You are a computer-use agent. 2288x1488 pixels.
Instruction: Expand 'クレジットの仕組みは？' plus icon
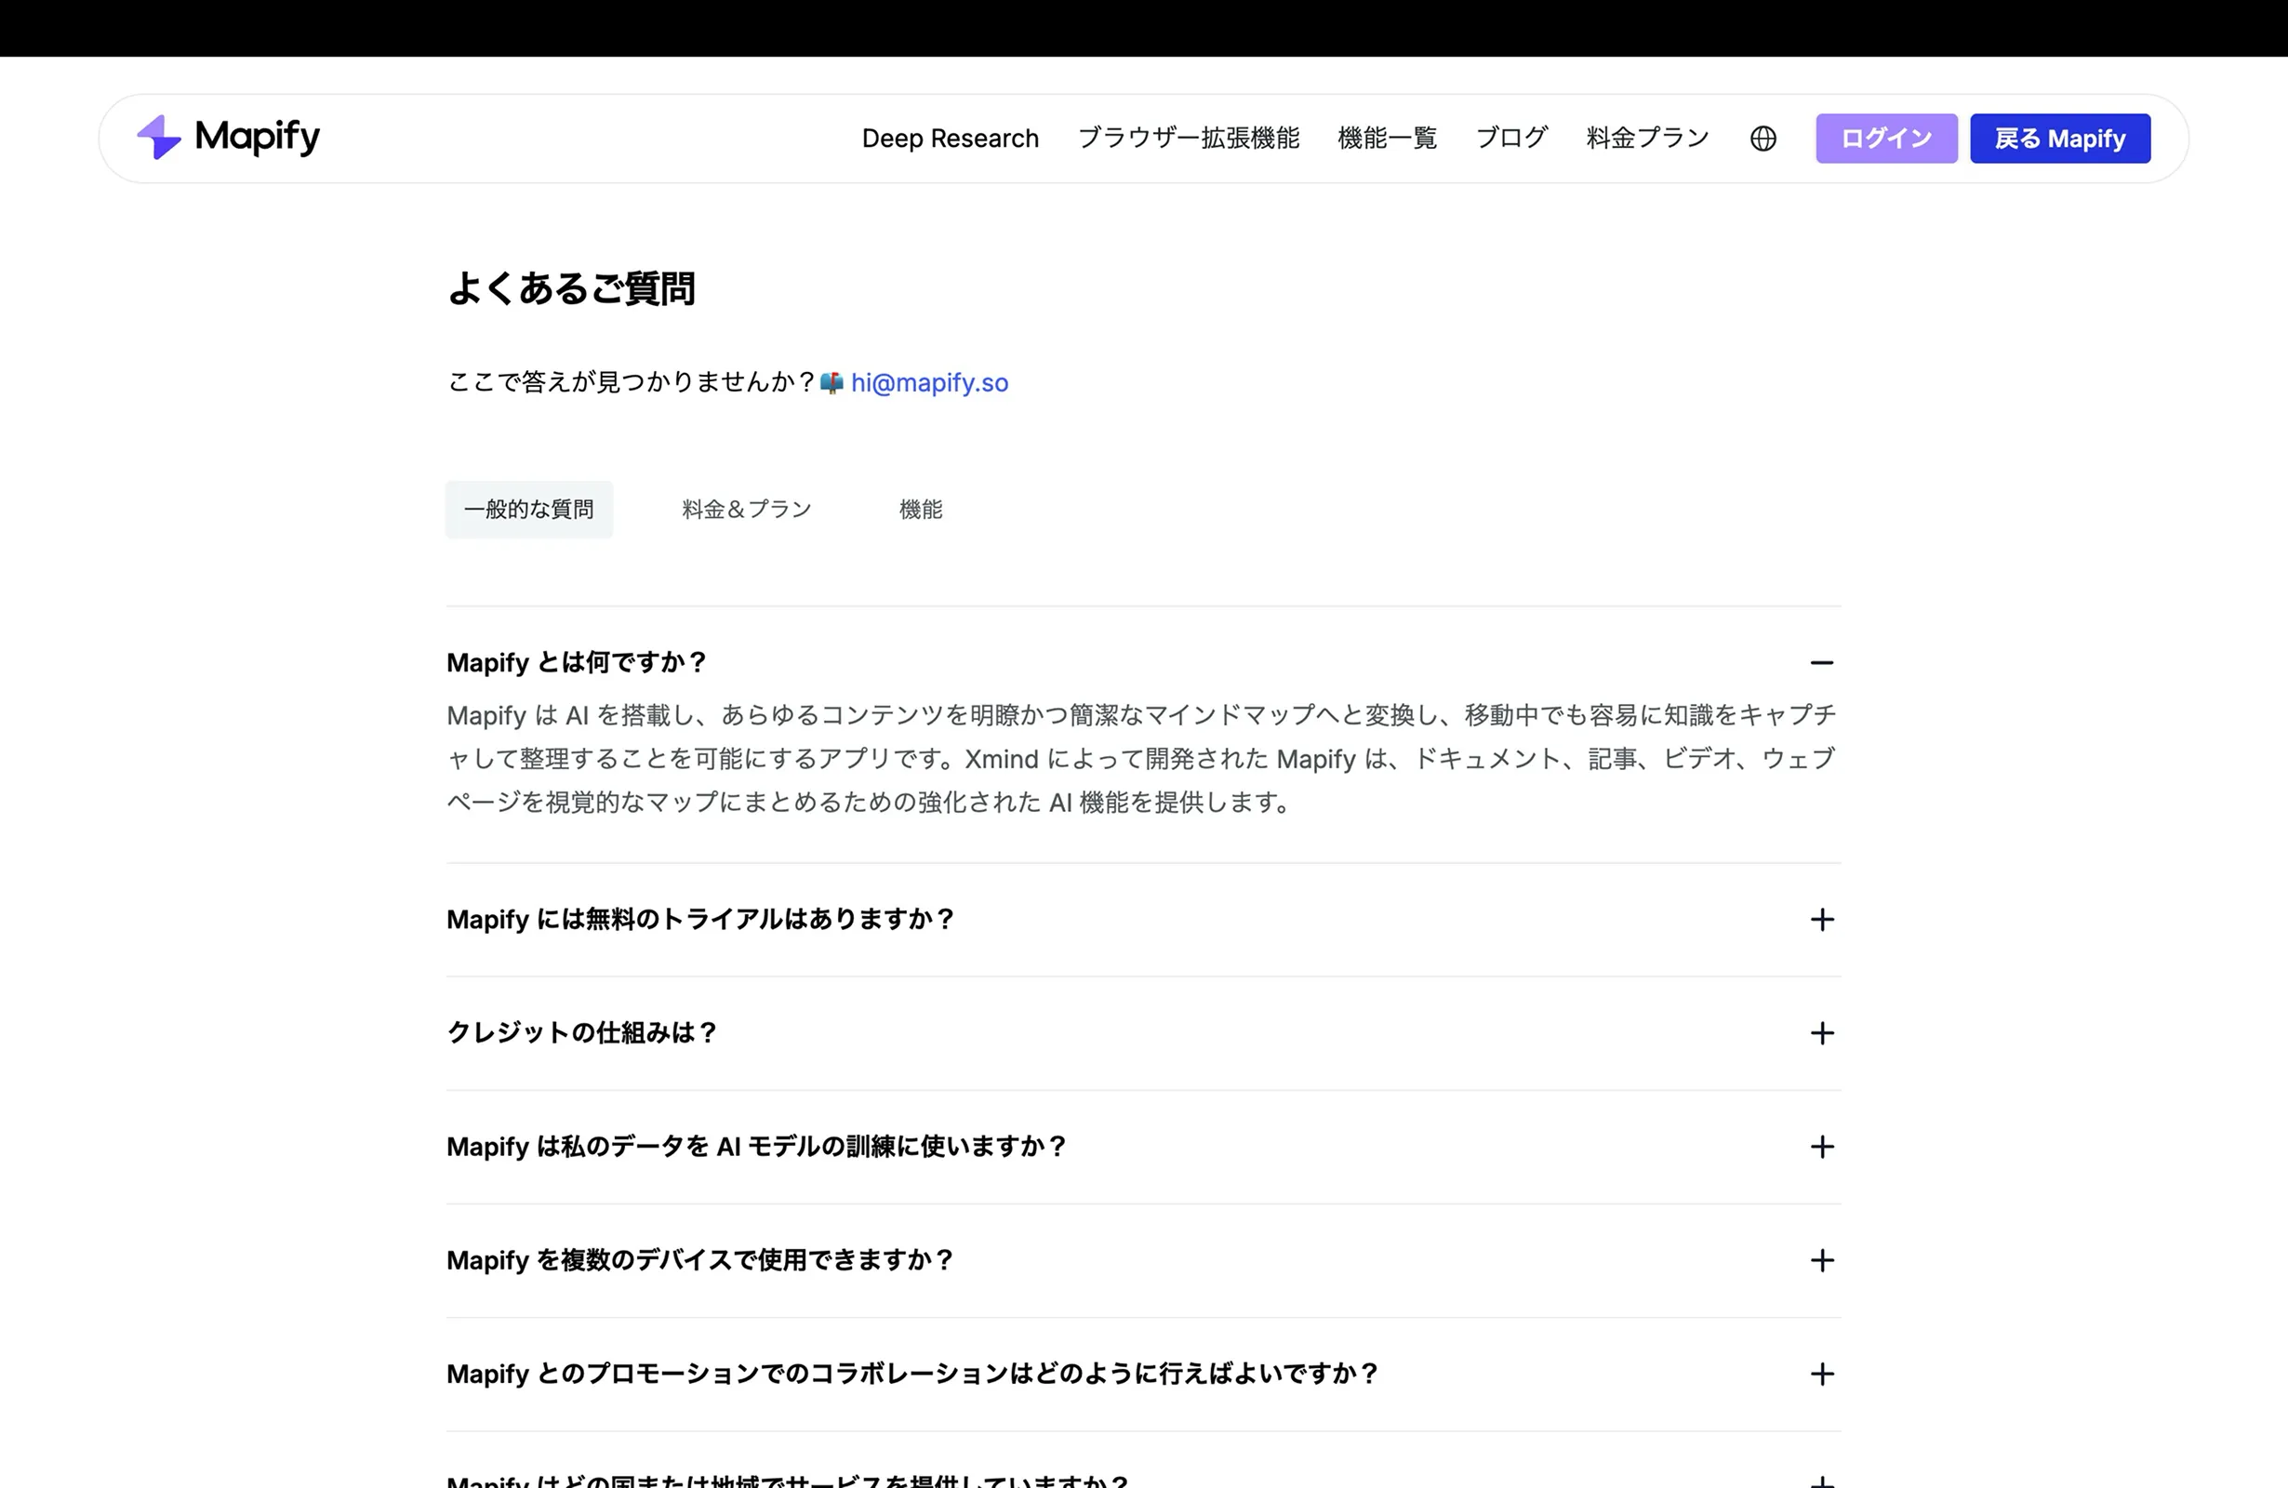tap(1822, 1033)
